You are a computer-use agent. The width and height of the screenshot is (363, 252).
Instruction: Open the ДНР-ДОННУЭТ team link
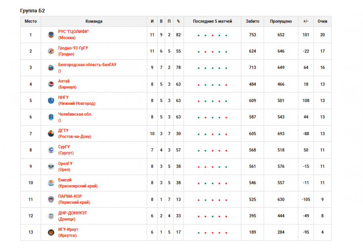pyautogui.click(x=72, y=213)
